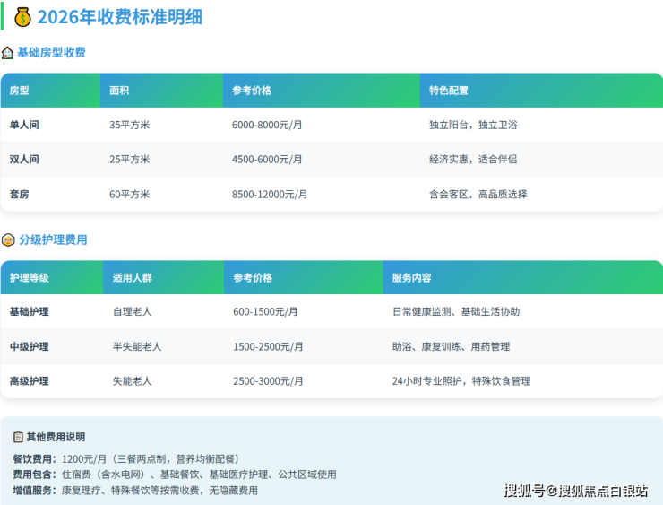Click the 高级护理 row label

tap(29, 381)
